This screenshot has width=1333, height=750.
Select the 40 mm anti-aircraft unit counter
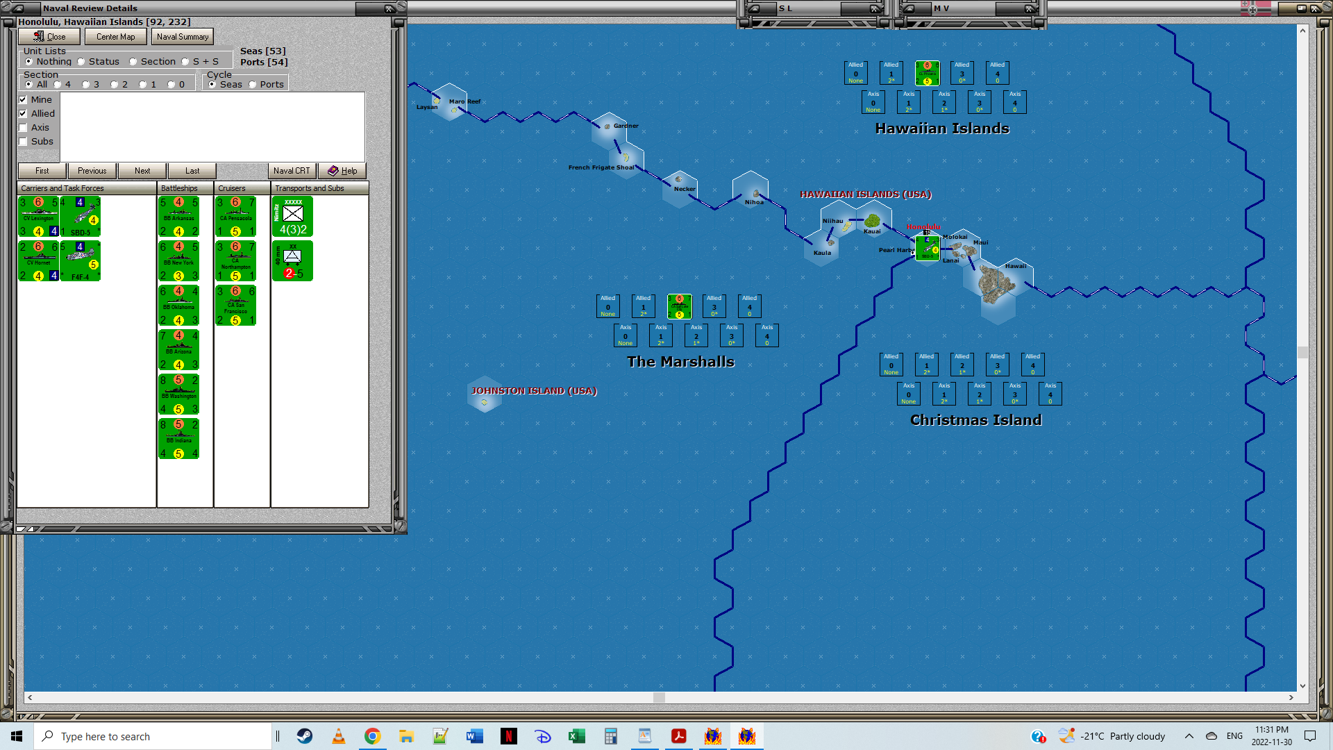click(292, 261)
